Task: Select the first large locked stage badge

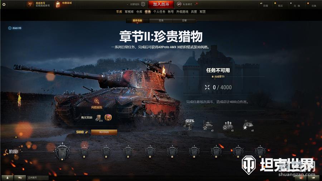Action: (x=62, y=152)
